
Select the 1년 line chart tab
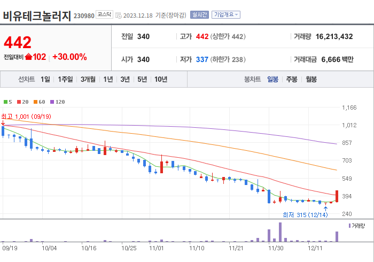tap(108, 79)
